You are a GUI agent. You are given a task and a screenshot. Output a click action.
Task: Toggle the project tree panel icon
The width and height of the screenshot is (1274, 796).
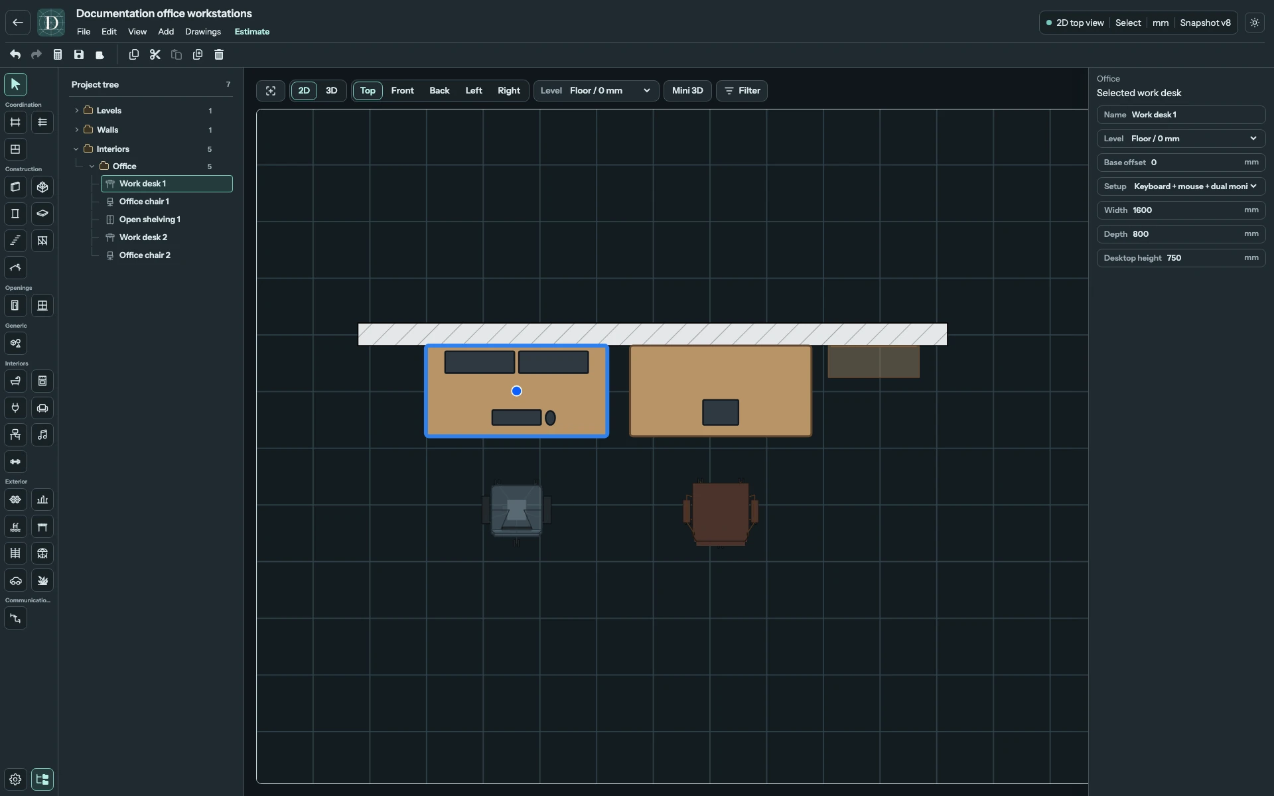pyautogui.click(x=42, y=779)
